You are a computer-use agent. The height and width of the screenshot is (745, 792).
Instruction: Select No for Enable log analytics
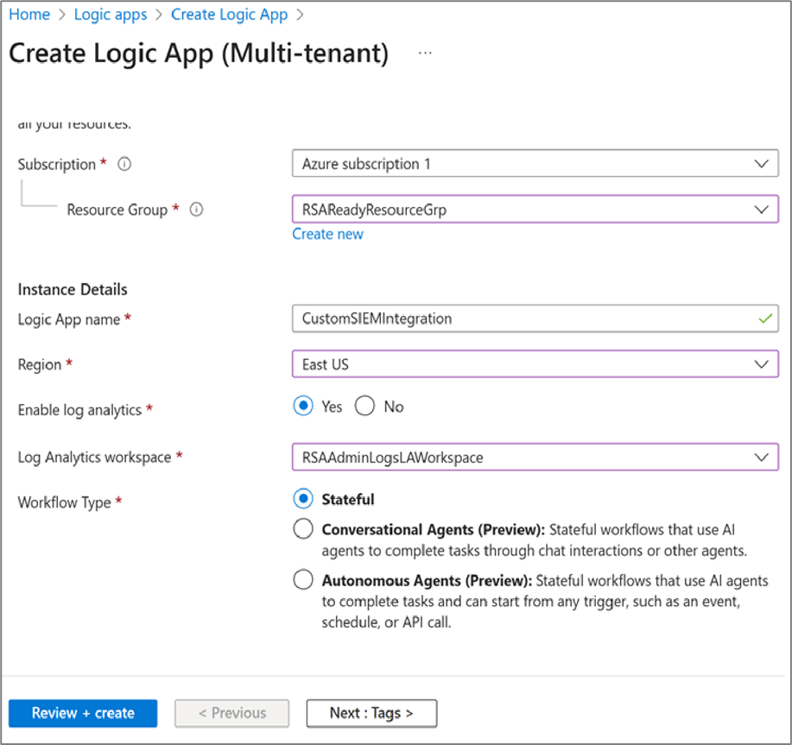pos(365,407)
